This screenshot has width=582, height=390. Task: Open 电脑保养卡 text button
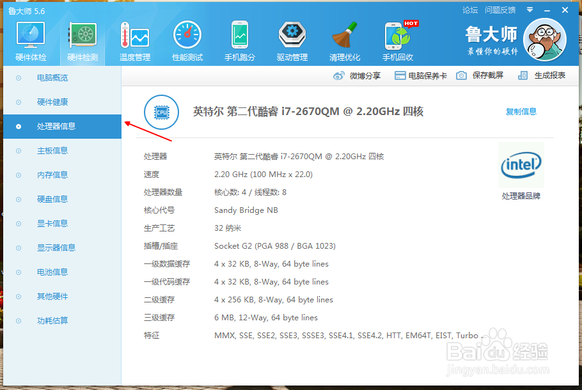[428, 75]
